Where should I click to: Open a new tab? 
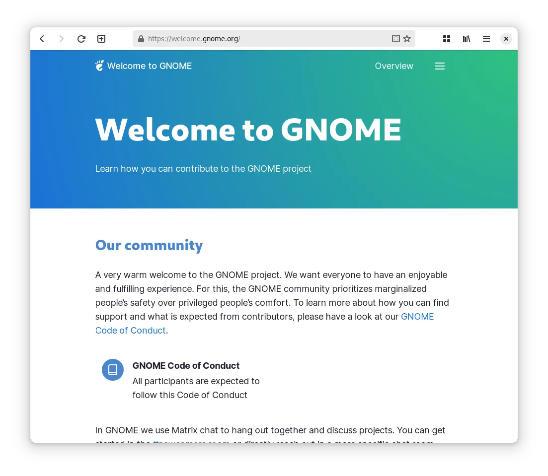[101, 39]
